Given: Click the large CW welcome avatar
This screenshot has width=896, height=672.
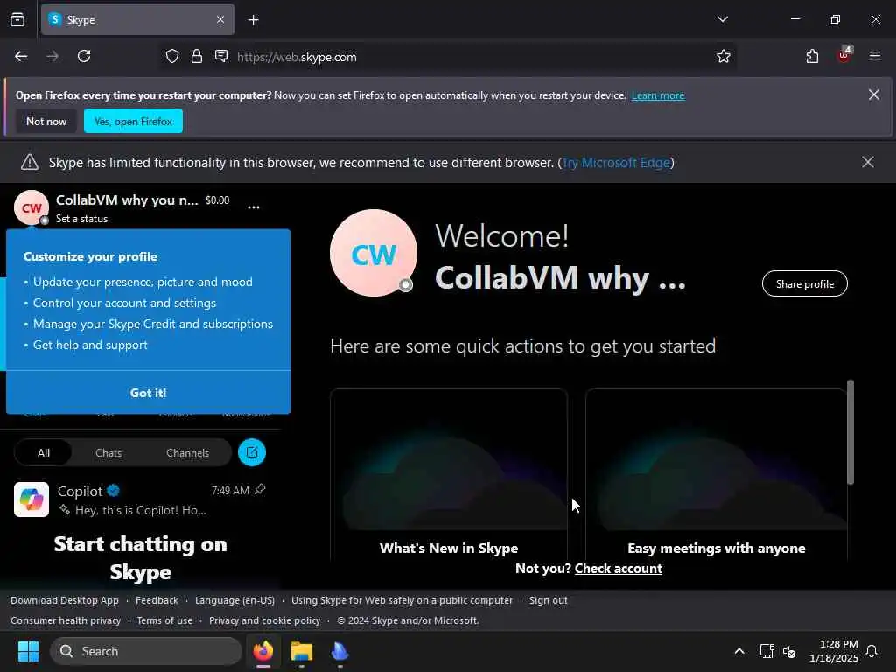Looking at the screenshot, I should 374,253.
